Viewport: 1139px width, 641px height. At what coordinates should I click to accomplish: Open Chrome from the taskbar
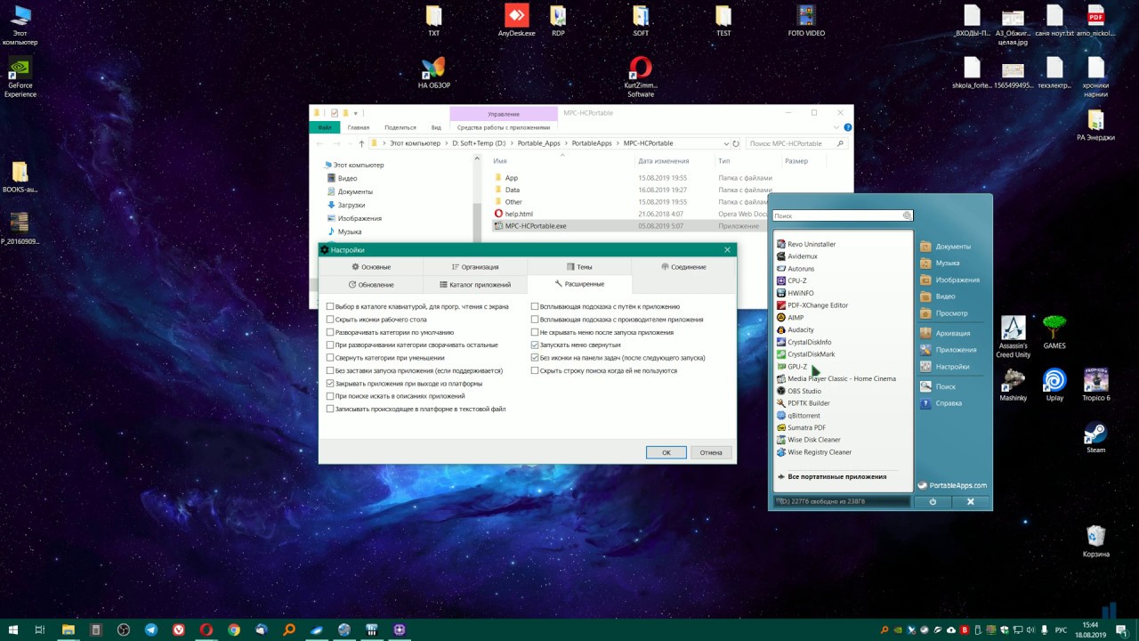coord(234,629)
